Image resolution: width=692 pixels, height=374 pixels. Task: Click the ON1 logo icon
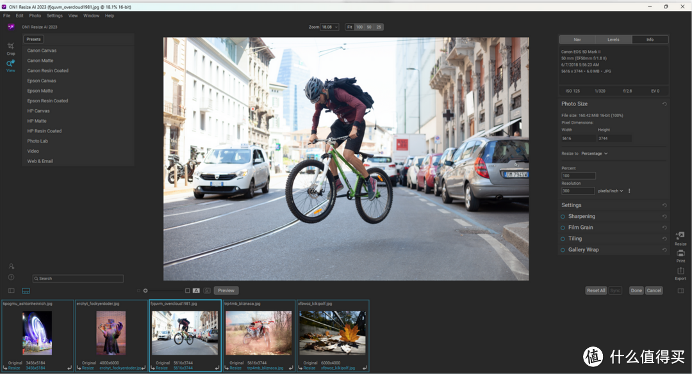coord(11,27)
